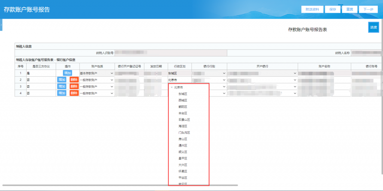Click the 银行行别 column header
The image size is (383, 191).
click(209, 67)
